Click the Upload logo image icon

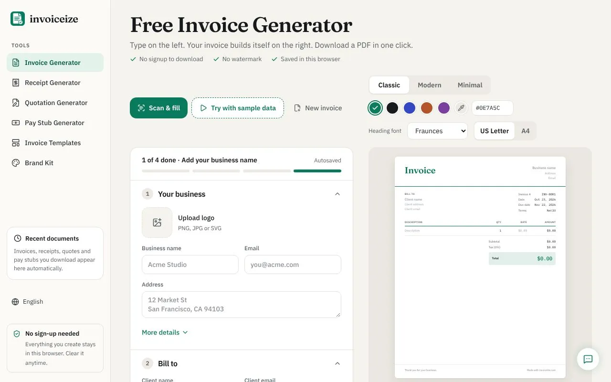click(157, 223)
